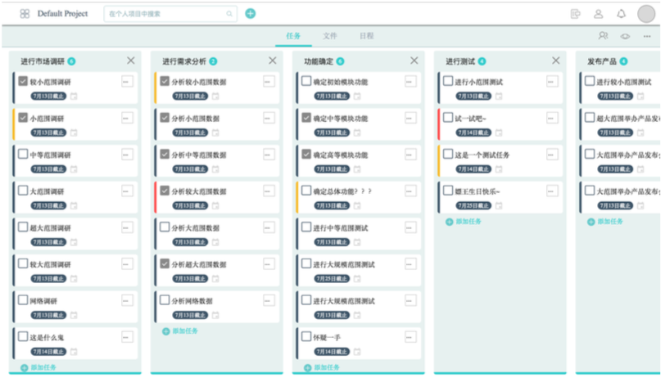
Task: Open the dash menu on 分析较小范围数据 card
Action: click(x=269, y=81)
